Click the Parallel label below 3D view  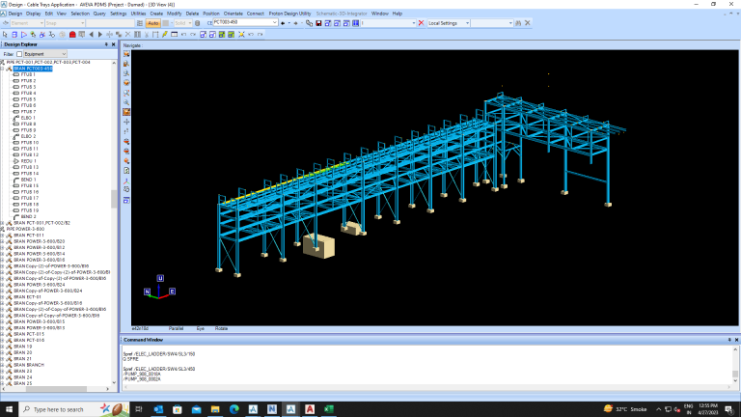176,328
